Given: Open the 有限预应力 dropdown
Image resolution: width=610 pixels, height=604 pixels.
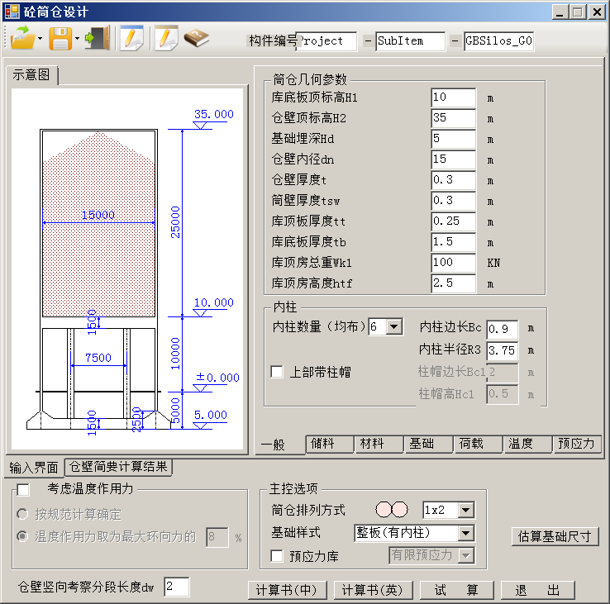Looking at the screenshot, I should [465, 555].
